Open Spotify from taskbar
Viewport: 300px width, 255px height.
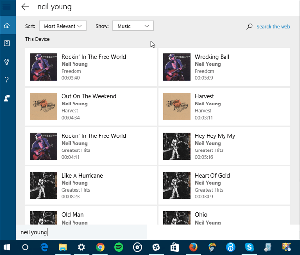119,247
